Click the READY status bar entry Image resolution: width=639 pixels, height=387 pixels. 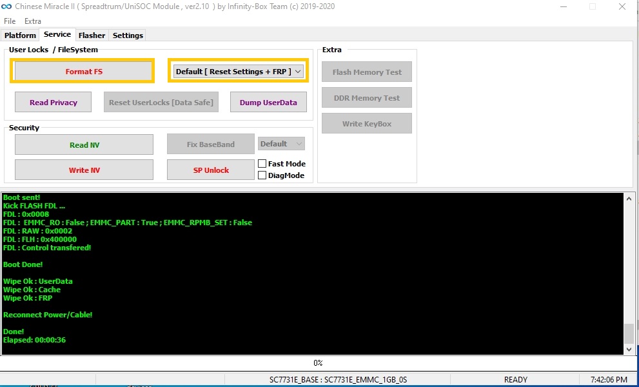tap(515, 380)
